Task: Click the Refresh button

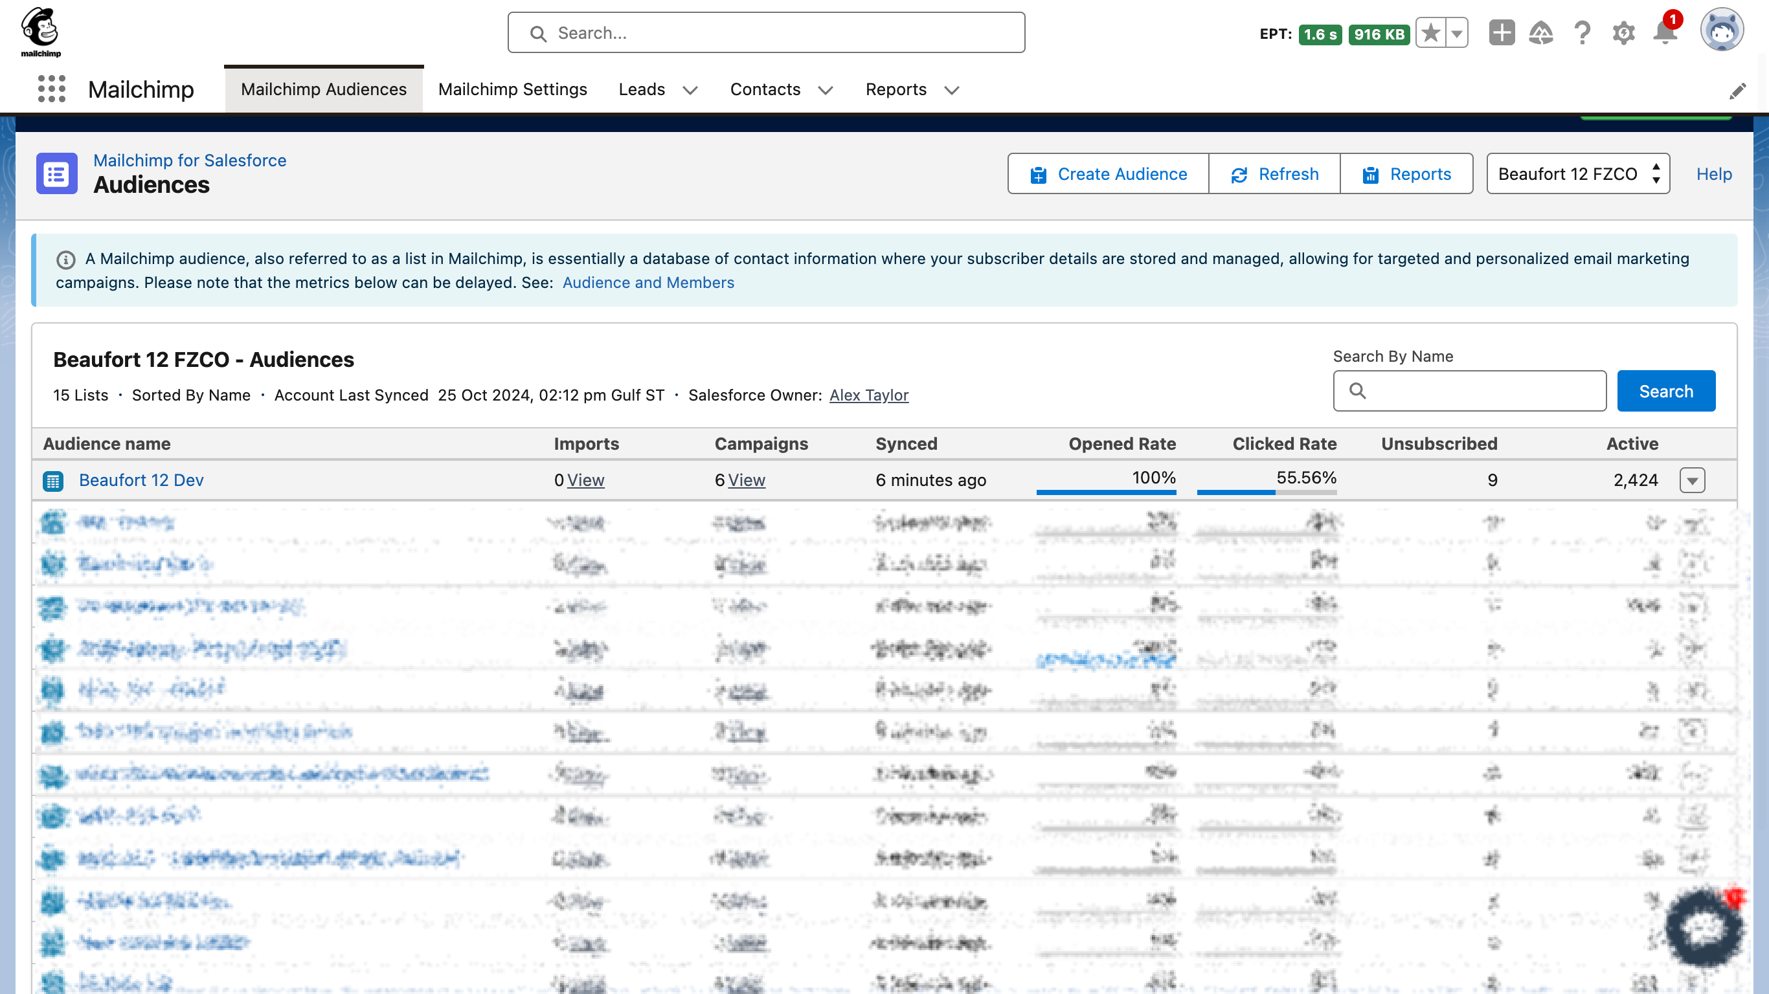Action: (x=1274, y=173)
